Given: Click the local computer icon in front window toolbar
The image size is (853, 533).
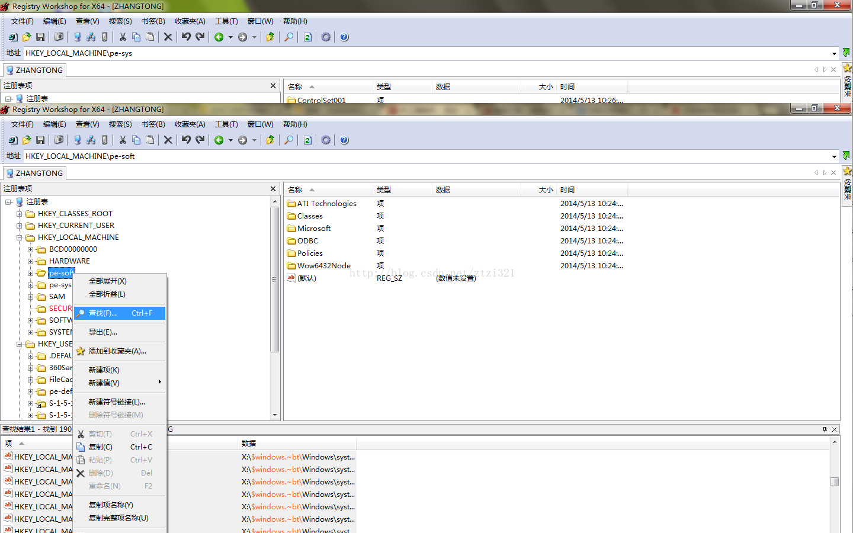Looking at the screenshot, I should coord(77,140).
